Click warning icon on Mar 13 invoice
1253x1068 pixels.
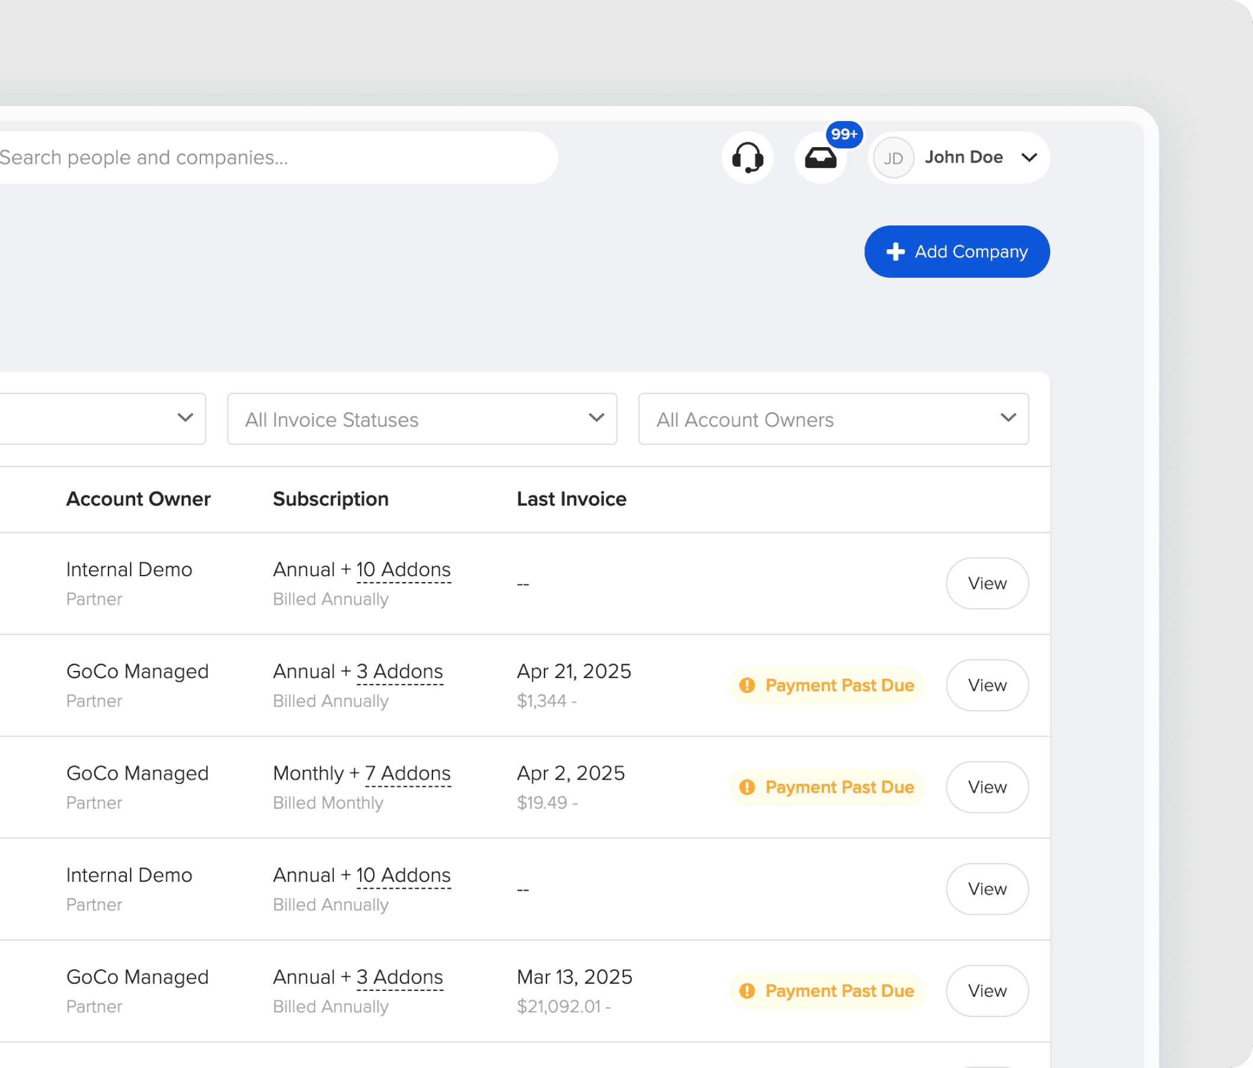(x=748, y=991)
